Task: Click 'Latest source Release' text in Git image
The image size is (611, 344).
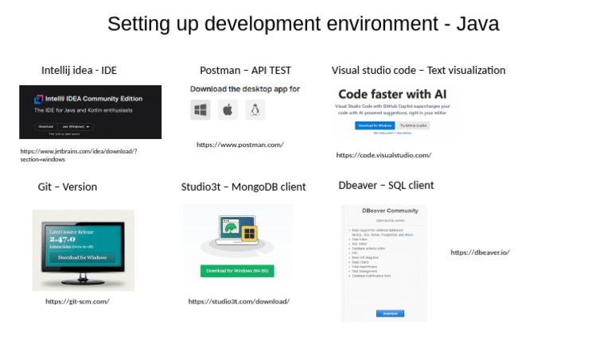Action: click(x=72, y=232)
